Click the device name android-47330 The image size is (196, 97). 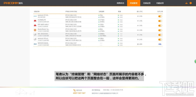point(43,15)
